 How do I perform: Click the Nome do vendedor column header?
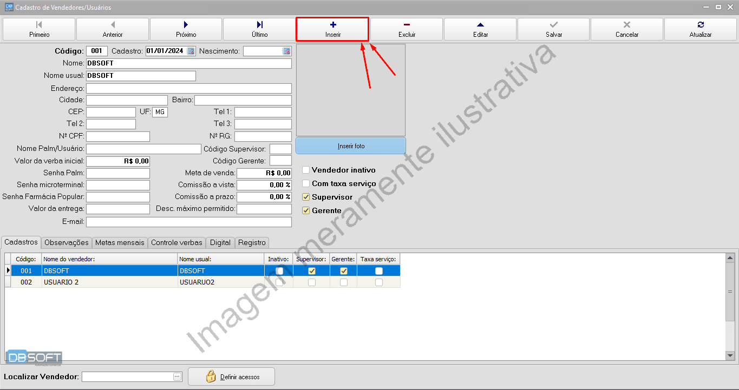point(110,259)
